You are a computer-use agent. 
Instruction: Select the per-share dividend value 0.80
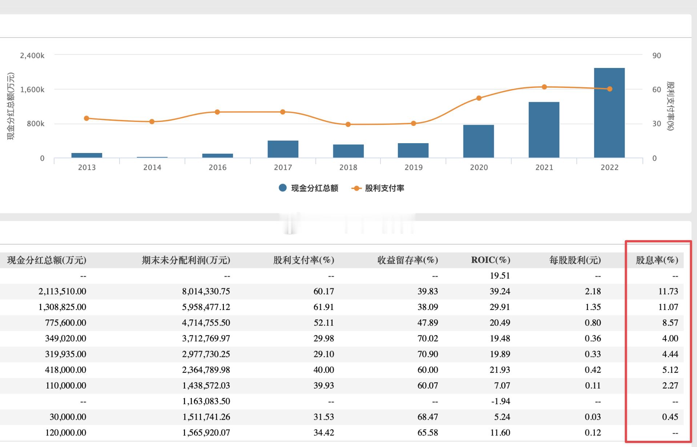(593, 323)
